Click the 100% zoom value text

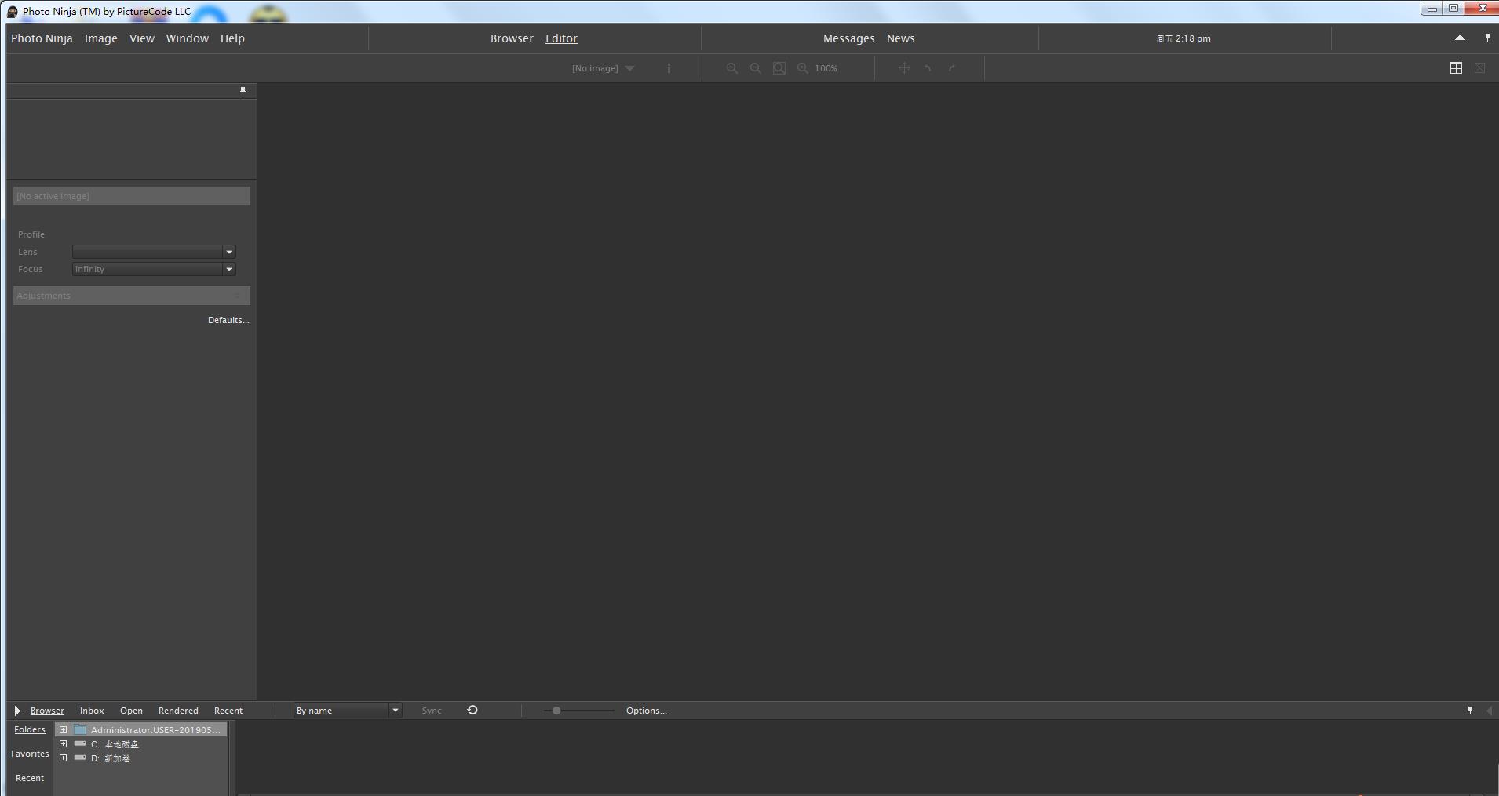826,68
